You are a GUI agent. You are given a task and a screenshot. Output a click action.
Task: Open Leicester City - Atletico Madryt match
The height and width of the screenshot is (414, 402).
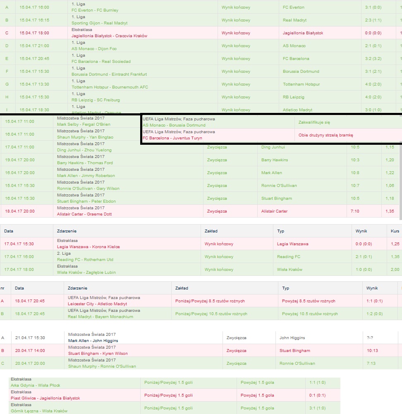point(98,304)
